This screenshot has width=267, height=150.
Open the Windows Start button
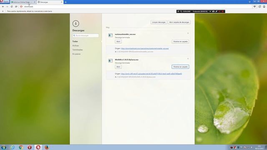point(4,147)
